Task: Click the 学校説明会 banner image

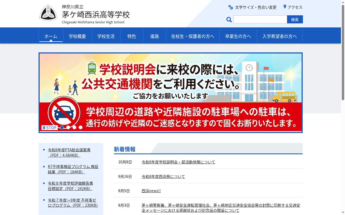Action: [171, 92]
